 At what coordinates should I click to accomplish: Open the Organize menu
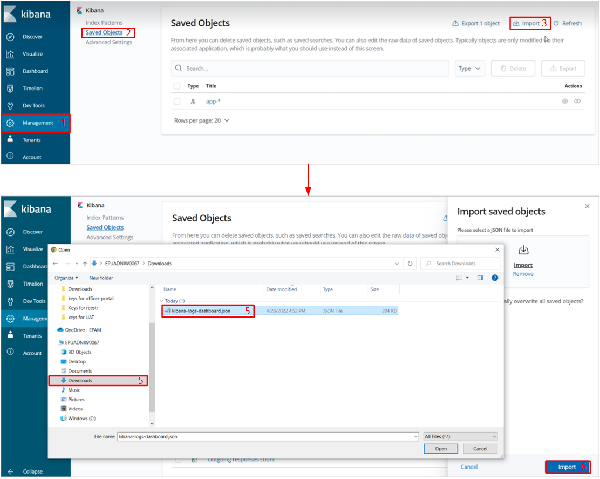[x=66, y=278]
